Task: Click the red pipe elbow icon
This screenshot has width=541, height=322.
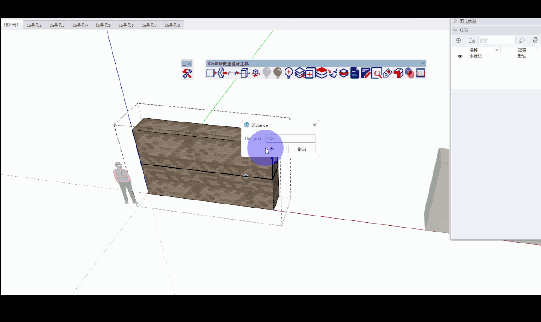Action: point(398,73)
